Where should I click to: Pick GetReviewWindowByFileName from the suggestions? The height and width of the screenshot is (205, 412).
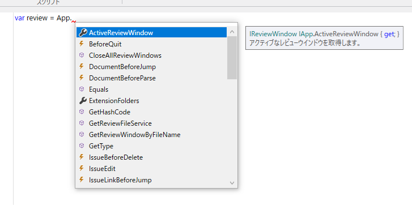[x=152, y=135]
